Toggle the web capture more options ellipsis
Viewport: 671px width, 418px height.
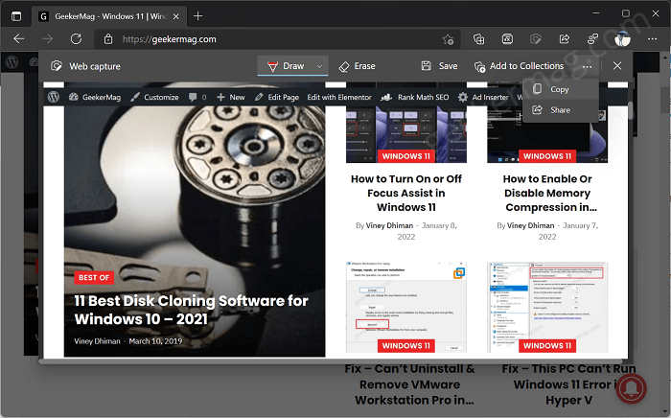tap(587, 66)
